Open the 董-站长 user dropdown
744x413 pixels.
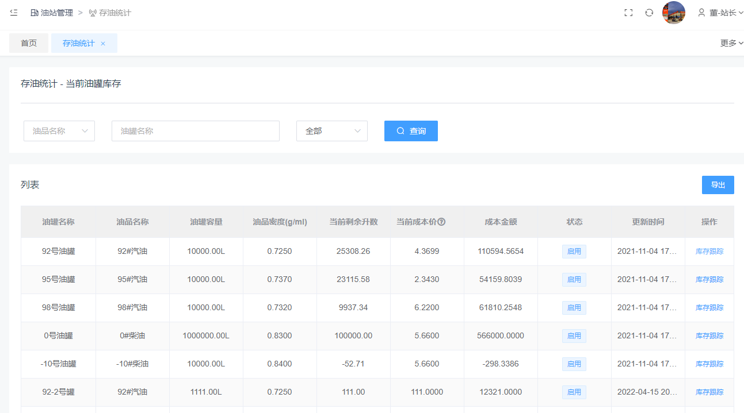pos(720,13)
